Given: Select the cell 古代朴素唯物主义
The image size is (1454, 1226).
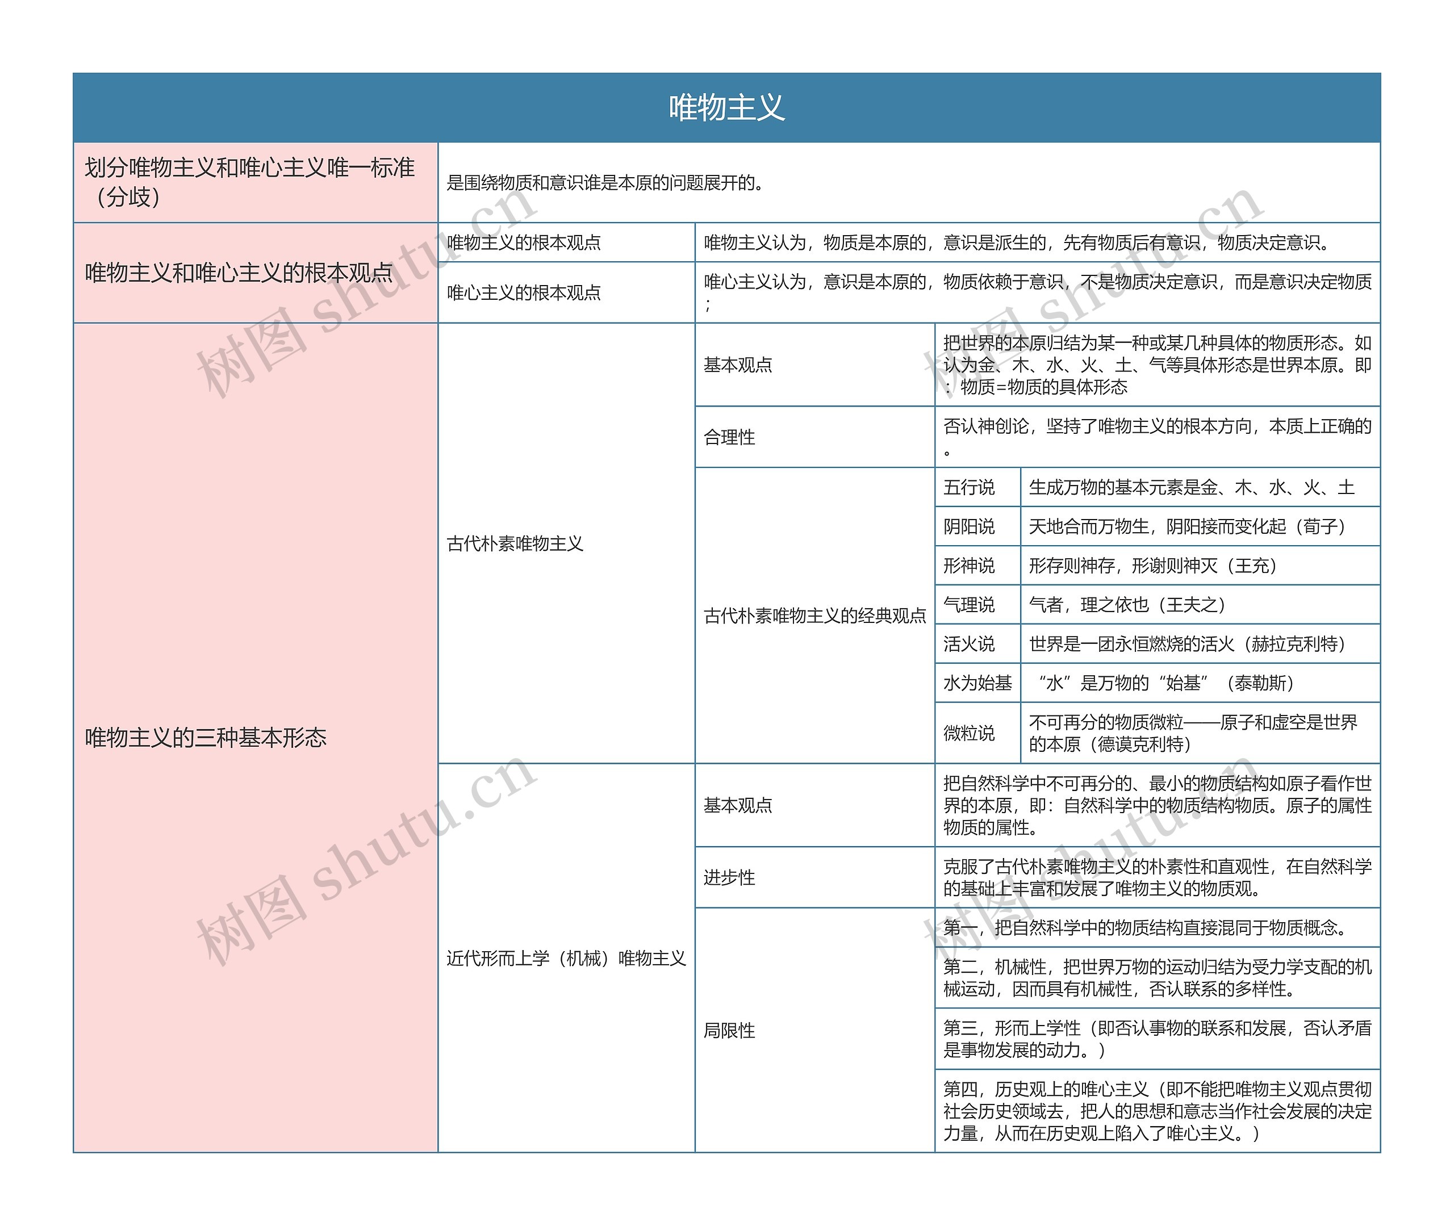Looking at the screenshot, I should click(566, 543).
